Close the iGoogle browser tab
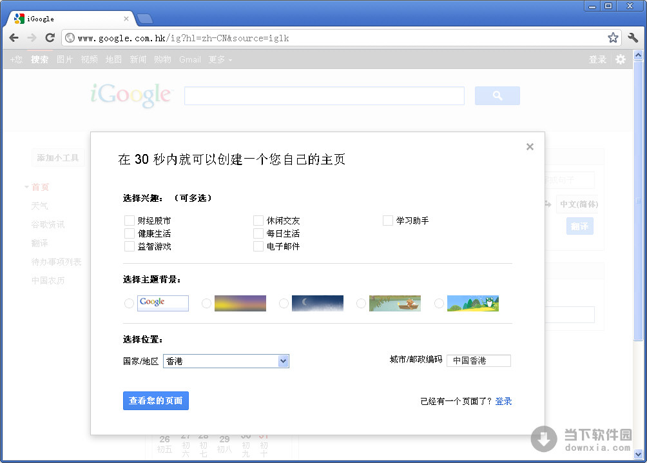Viewport: 647px width, 463px height. (x=126, y=19)
